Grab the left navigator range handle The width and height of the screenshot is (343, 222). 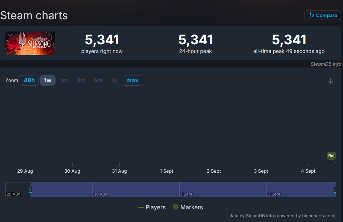[x=30, y=190]
